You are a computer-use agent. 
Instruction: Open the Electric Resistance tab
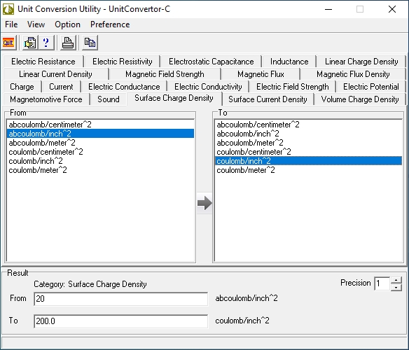point(43,62)
